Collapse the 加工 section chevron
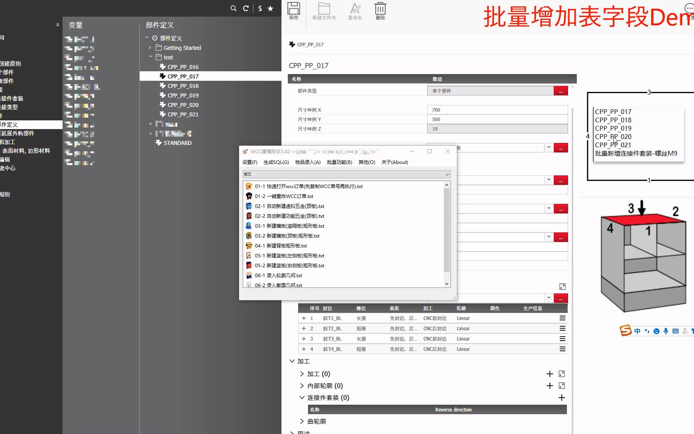Image resolution: width=694 pixels, height=434 pixels. point(292,361)
